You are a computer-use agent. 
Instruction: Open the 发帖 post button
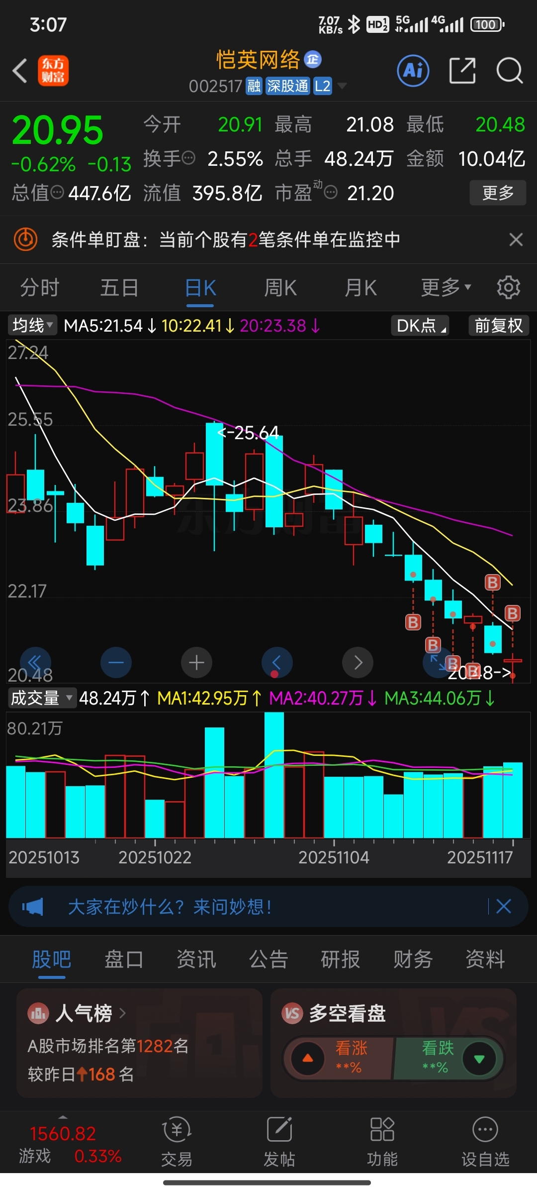(x=279, y=1143)
